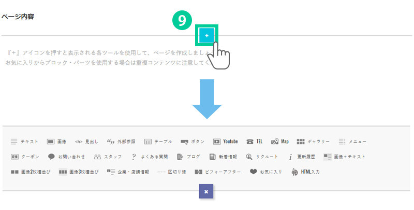Click the plus icon to add content
This screenshot has height=210, width=414.
pyautogui.click(x=206, y=35)
